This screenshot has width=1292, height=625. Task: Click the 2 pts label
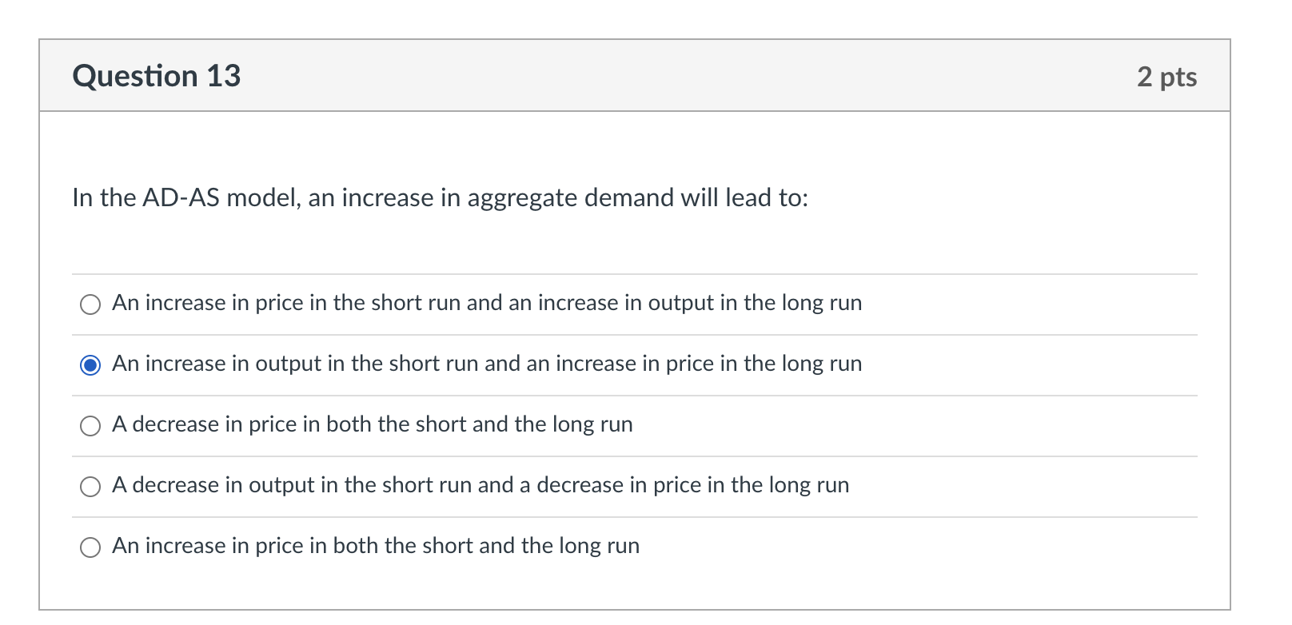pos(1168,76)
